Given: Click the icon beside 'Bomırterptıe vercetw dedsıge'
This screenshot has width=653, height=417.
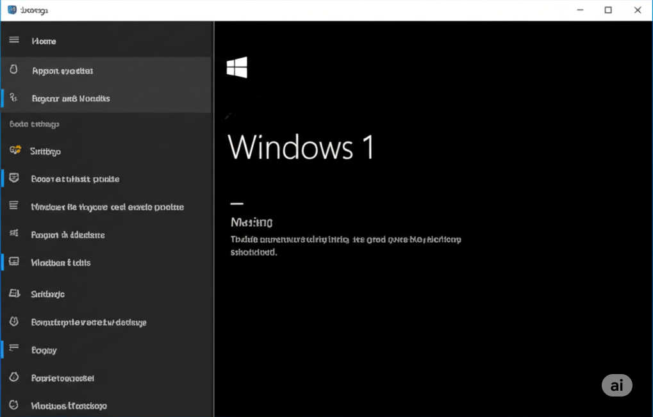Looking at the screenshot, I should (x=13, y=322).
